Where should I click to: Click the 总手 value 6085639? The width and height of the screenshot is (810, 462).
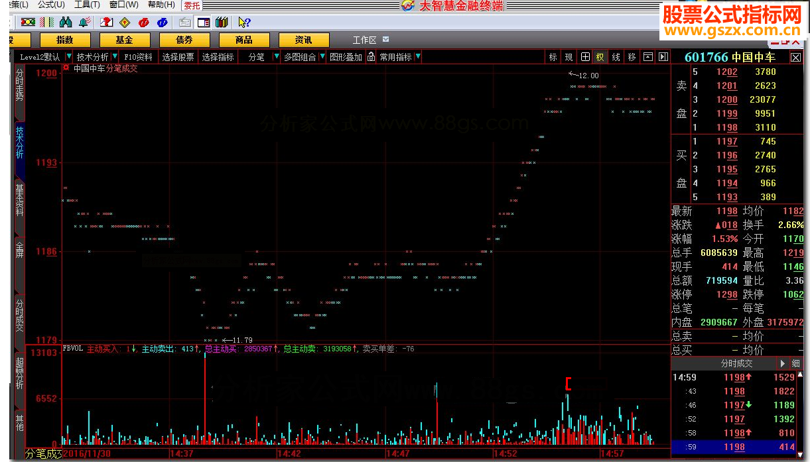pyautogui.click(x=719, y=253)
